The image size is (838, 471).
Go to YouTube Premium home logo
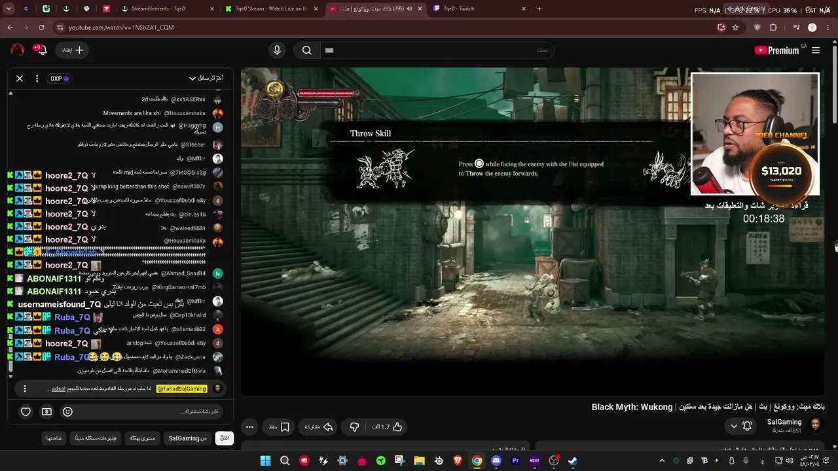(x=776, y=50)
